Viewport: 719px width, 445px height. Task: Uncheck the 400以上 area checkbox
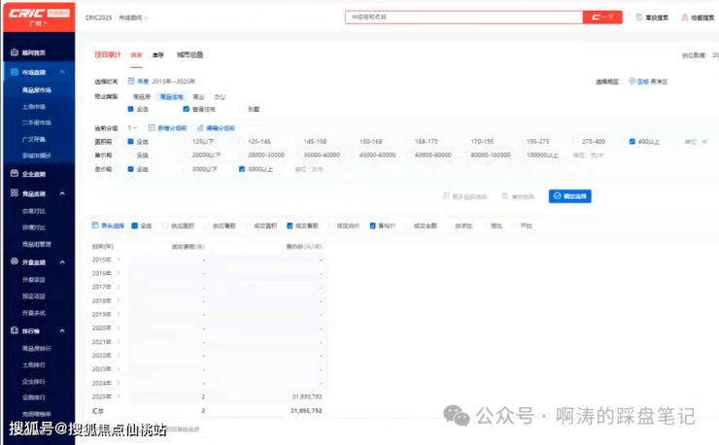click(x=632, y=142)
